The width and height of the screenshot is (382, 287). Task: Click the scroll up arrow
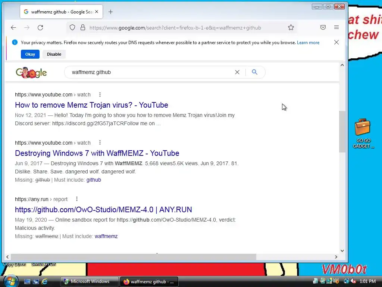click(342, 65)
